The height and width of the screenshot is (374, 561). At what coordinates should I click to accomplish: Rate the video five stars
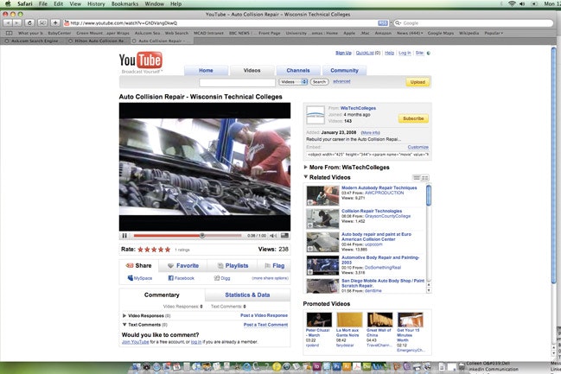168,250
